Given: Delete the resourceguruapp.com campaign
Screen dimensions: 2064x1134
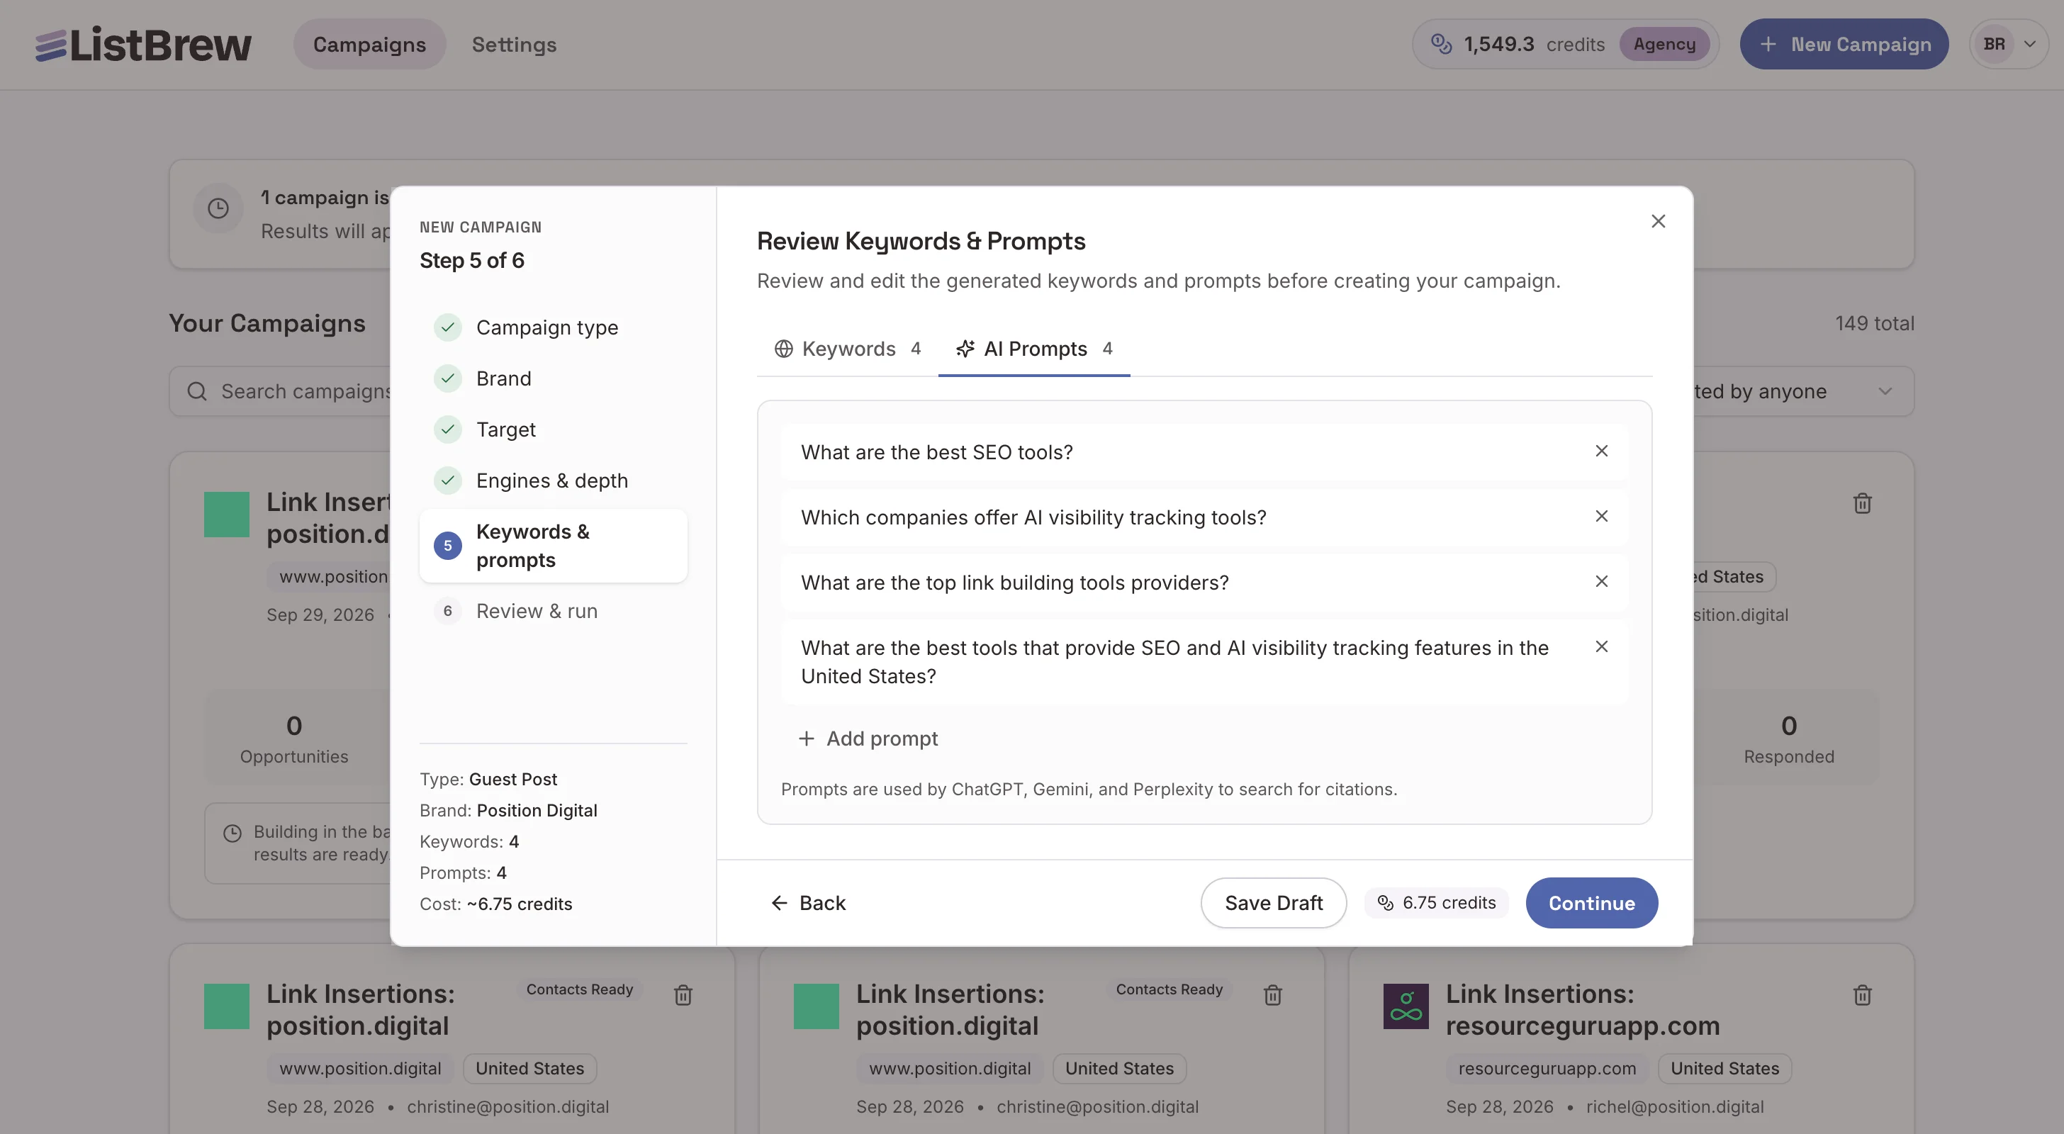Looking at the screenshot, I should point(1862,994).
